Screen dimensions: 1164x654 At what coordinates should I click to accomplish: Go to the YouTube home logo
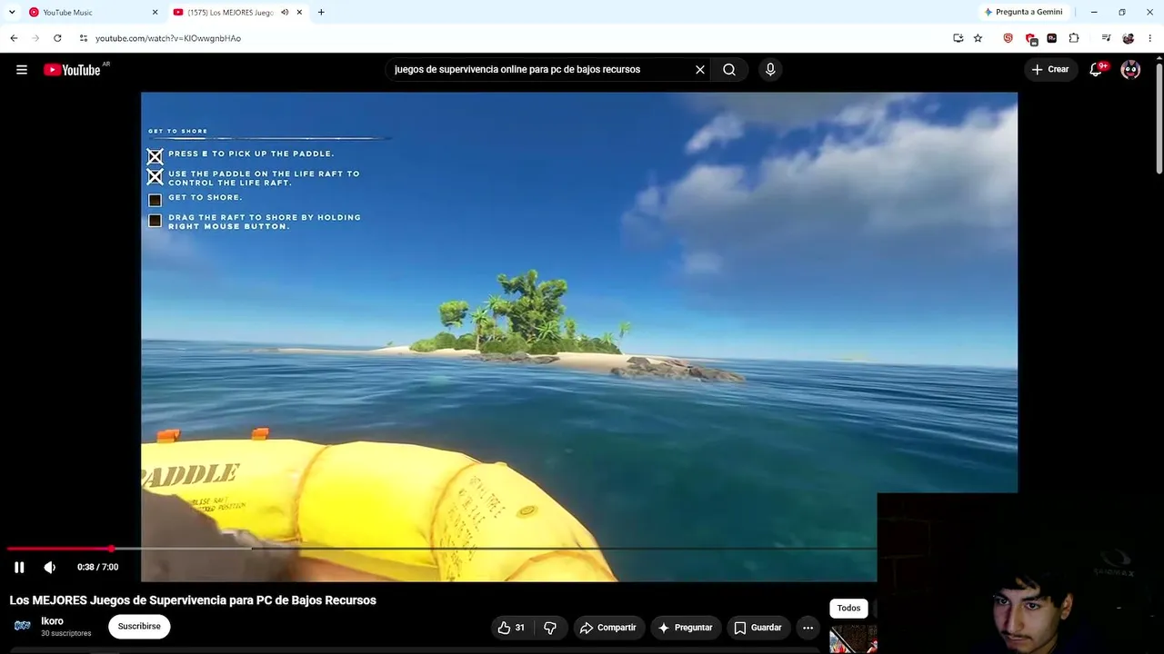tap(72, 70)
